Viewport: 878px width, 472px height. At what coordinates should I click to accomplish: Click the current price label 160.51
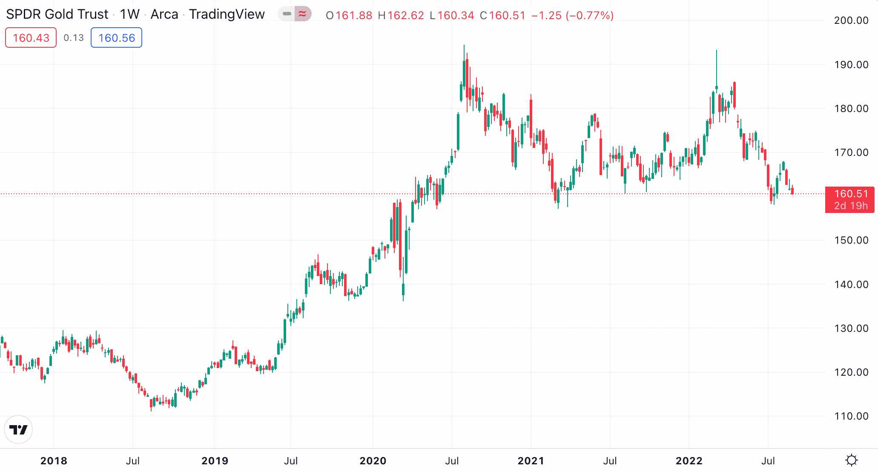coord(851,194)
